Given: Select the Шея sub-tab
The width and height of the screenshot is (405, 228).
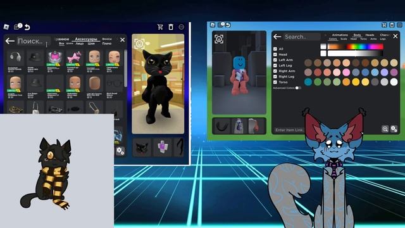Looking at the screenshot, I should [91, 44].
